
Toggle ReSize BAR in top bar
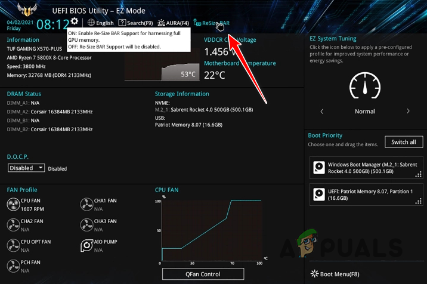pyautogui.click(x=211, y=23)
